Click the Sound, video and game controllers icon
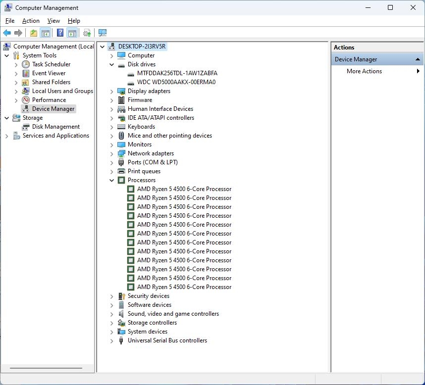The image size is (425, 385). (x=121, y=314)
